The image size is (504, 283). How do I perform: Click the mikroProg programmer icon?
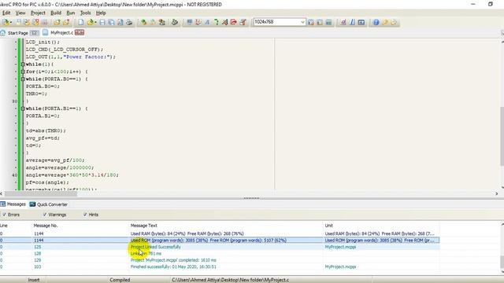click(175, 22)
